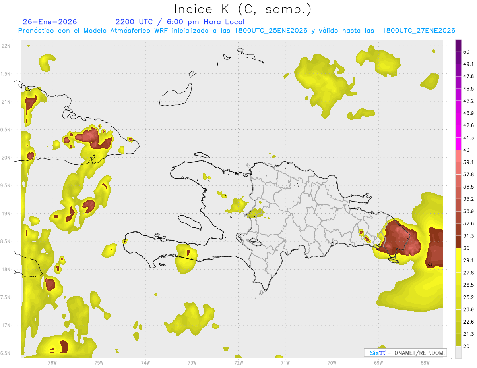
Task: Click the '72W' longitude label
Action: 238,362
